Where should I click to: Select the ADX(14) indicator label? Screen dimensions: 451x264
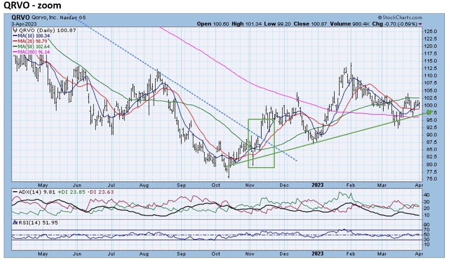pos(23,192)
